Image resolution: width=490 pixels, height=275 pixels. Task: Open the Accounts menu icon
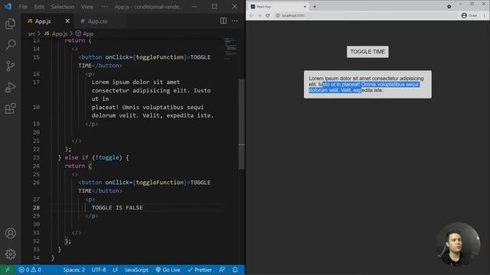coord(10,233)
